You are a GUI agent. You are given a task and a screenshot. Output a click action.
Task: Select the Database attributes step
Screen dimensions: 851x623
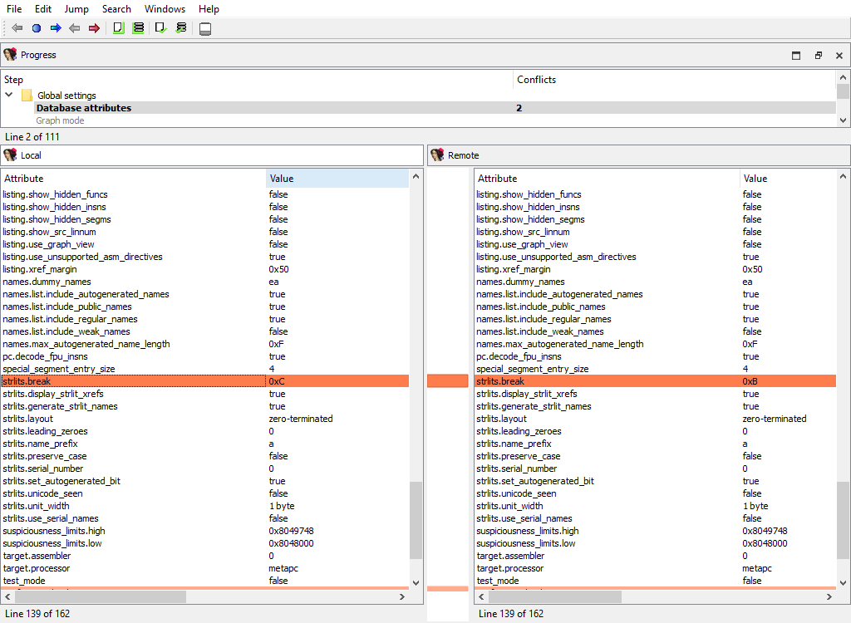83,108
